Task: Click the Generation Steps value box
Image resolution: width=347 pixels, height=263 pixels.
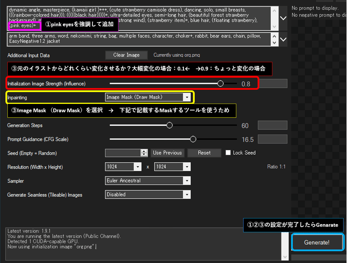Action: (272, 125)
